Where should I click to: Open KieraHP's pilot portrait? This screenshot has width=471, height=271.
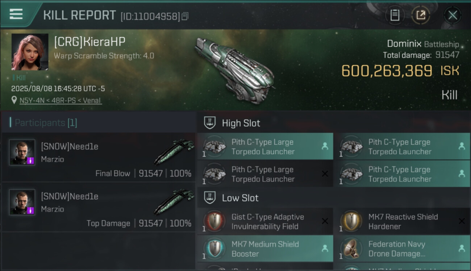tap(30, 52)
